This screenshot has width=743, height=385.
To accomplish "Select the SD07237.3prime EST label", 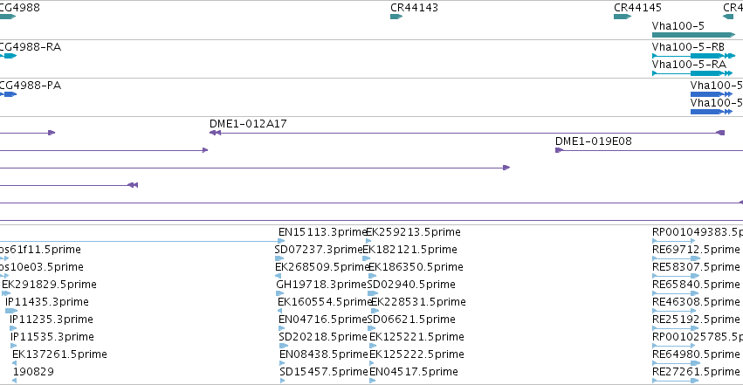I will coord(319,250).
